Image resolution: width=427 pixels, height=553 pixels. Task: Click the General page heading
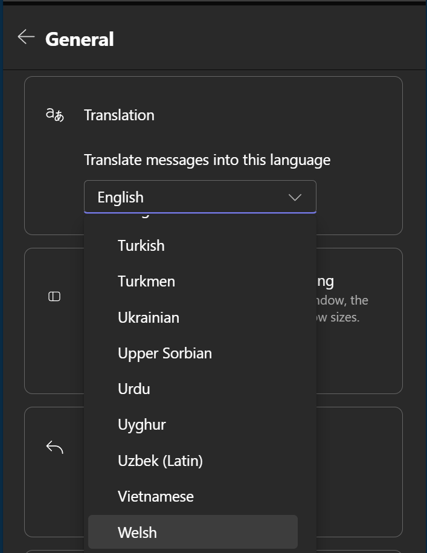click(80, 39)
